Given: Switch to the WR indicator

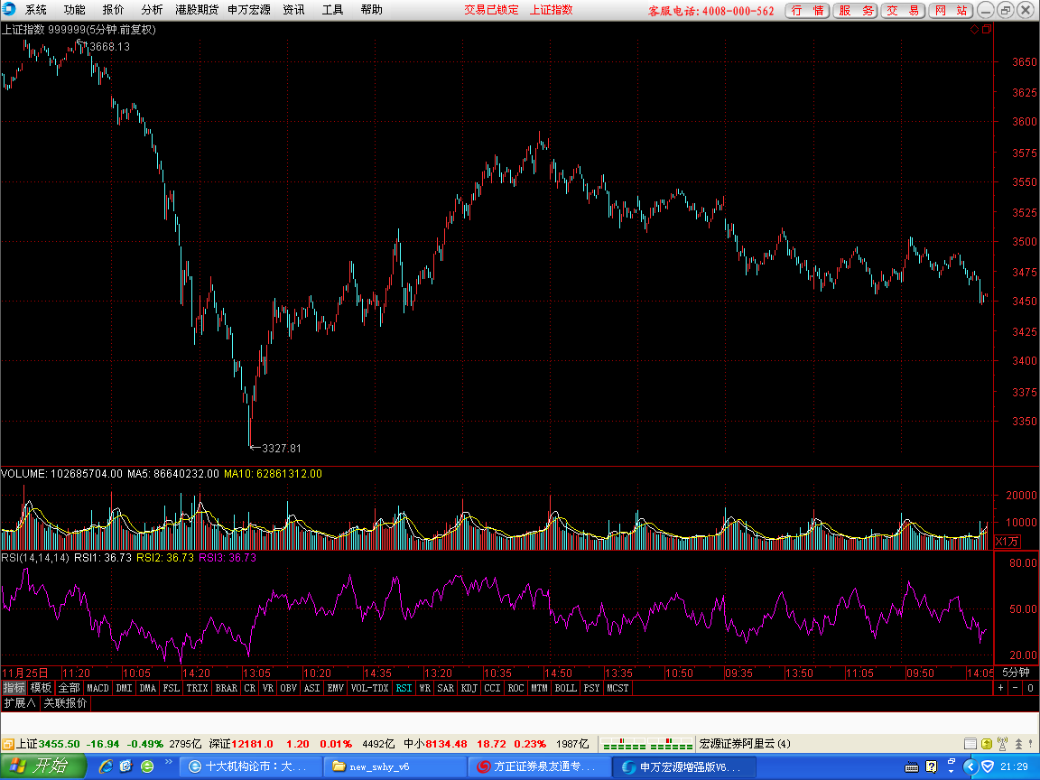Looking at the screenshot, I should 425,688.
